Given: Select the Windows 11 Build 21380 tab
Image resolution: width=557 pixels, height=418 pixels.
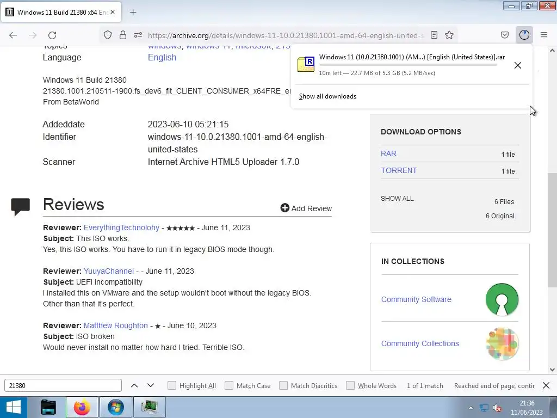Looking at the screenshot, I should pyautogui.click(x=61, y=12).
